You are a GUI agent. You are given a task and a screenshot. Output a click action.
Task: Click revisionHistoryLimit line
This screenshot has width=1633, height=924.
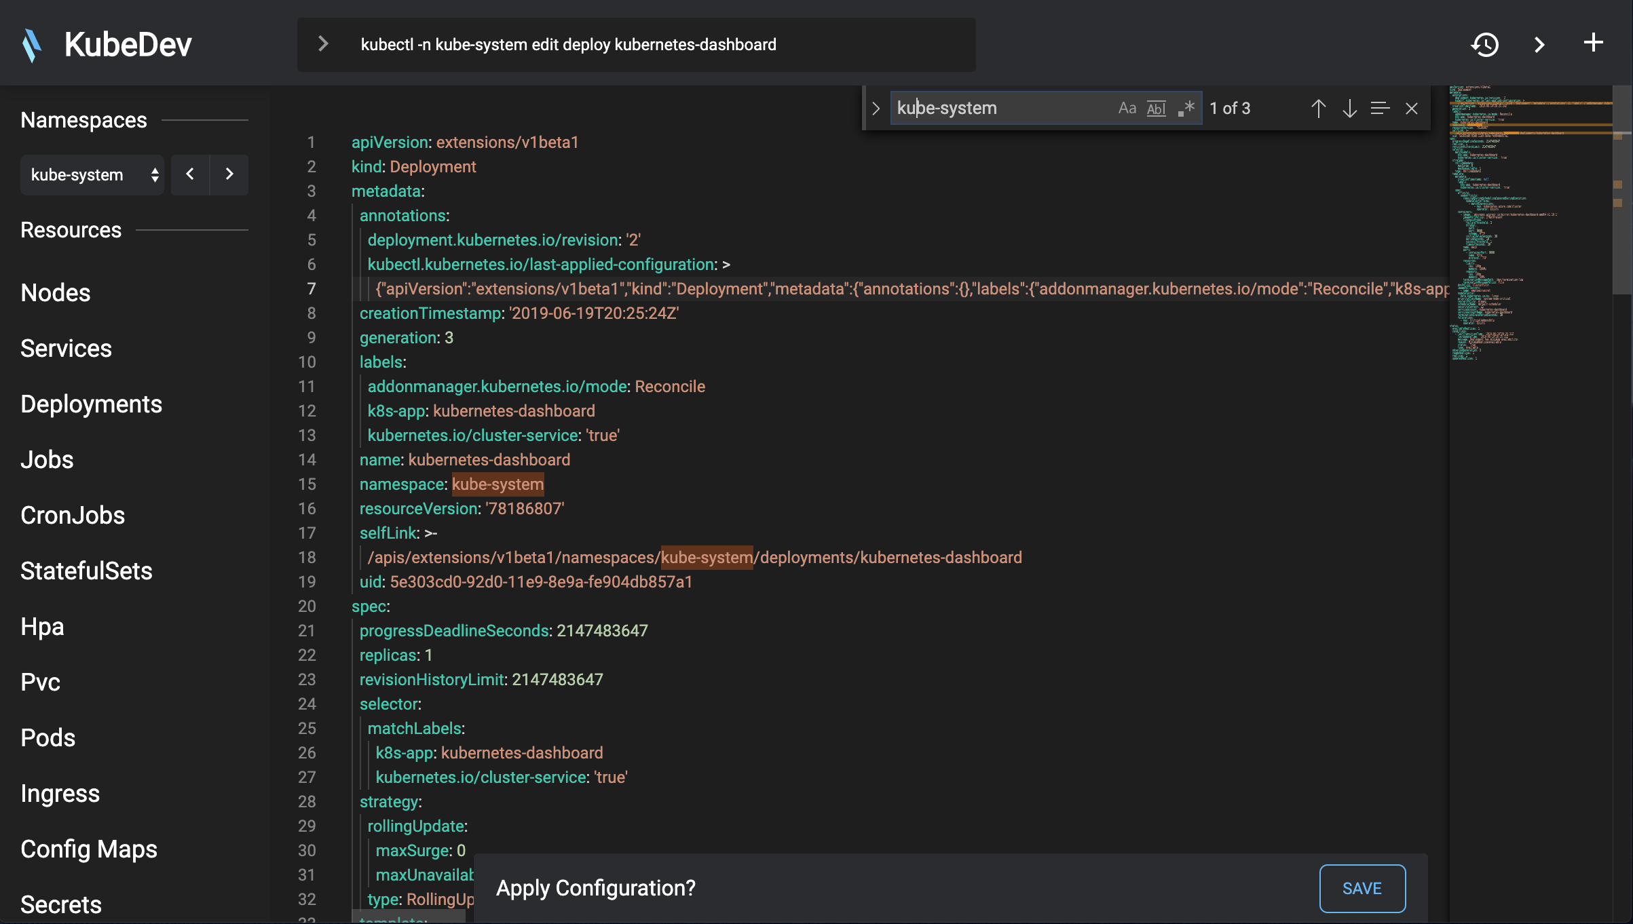coord(481,679)
